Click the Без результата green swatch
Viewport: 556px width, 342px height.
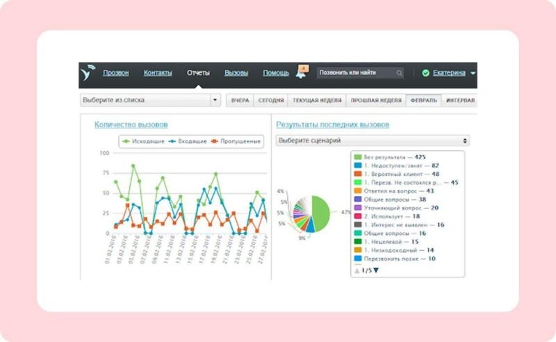tap(358, 157)
